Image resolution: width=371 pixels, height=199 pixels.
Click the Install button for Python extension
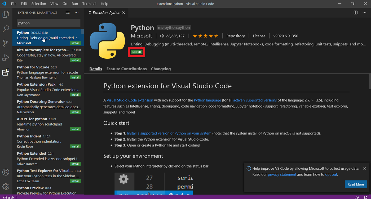coord(136,52)
